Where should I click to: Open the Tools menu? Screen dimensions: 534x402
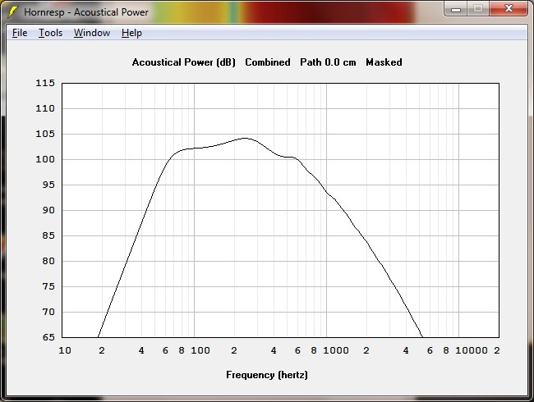pyautogui.click(x=50, y=33)
